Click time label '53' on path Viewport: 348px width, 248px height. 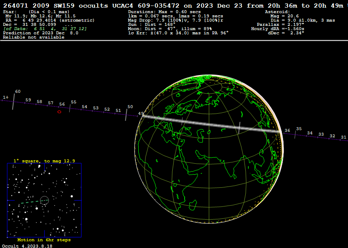[x=95, y=108]
